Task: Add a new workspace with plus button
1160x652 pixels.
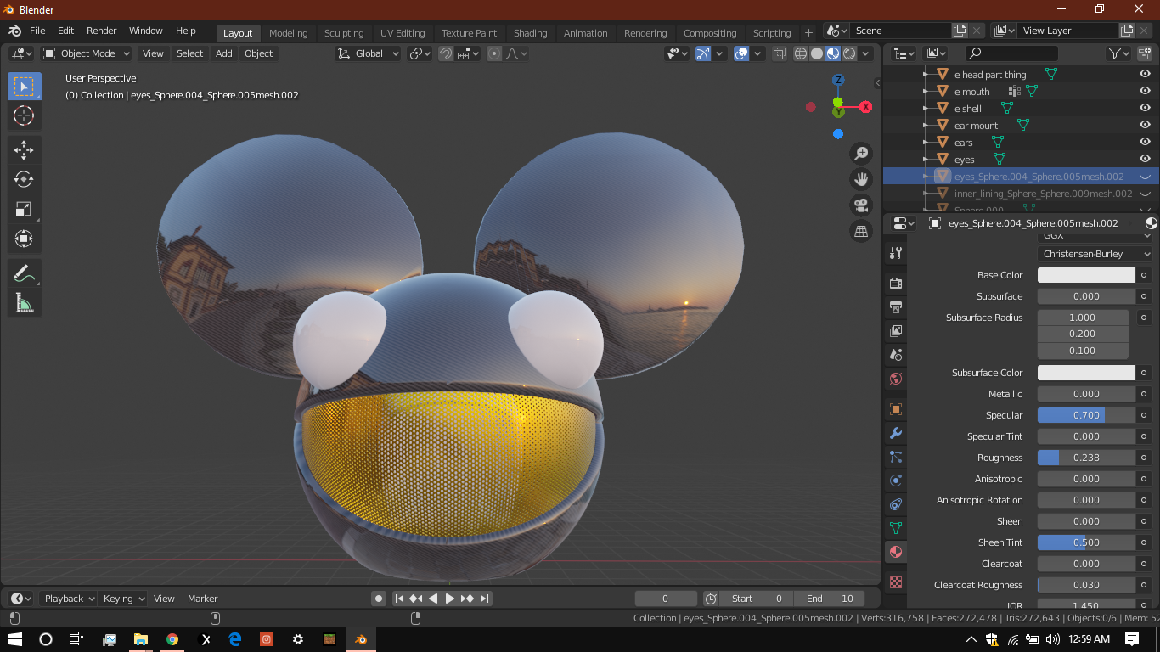Action: click(x=808, y=33)
